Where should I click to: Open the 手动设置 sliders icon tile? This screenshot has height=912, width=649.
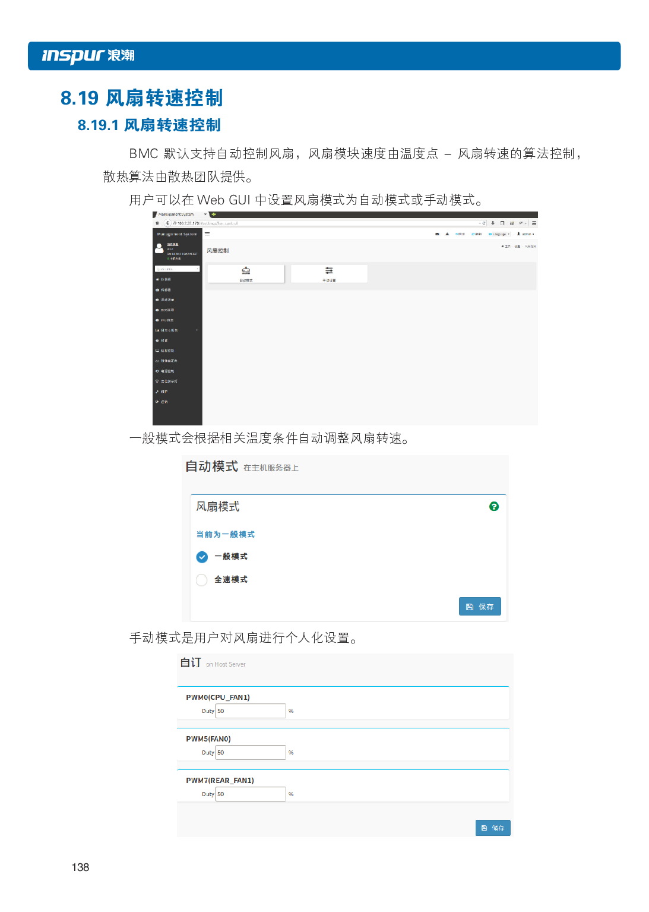click(329, 273)
